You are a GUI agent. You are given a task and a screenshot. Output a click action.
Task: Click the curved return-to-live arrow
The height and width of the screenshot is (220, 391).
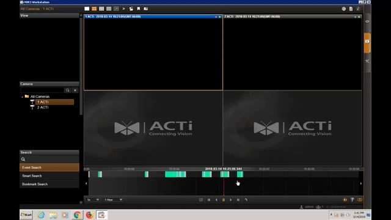[x=246, y=200]
